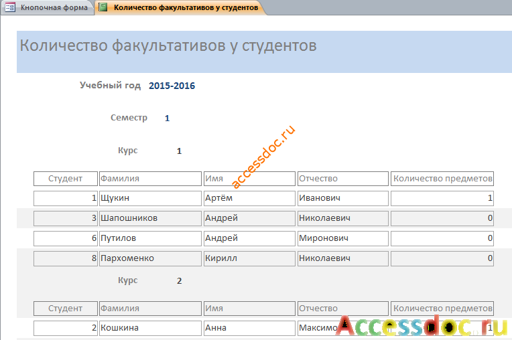Click the Николаевич cell in Пархоменко row

point(343,258)
